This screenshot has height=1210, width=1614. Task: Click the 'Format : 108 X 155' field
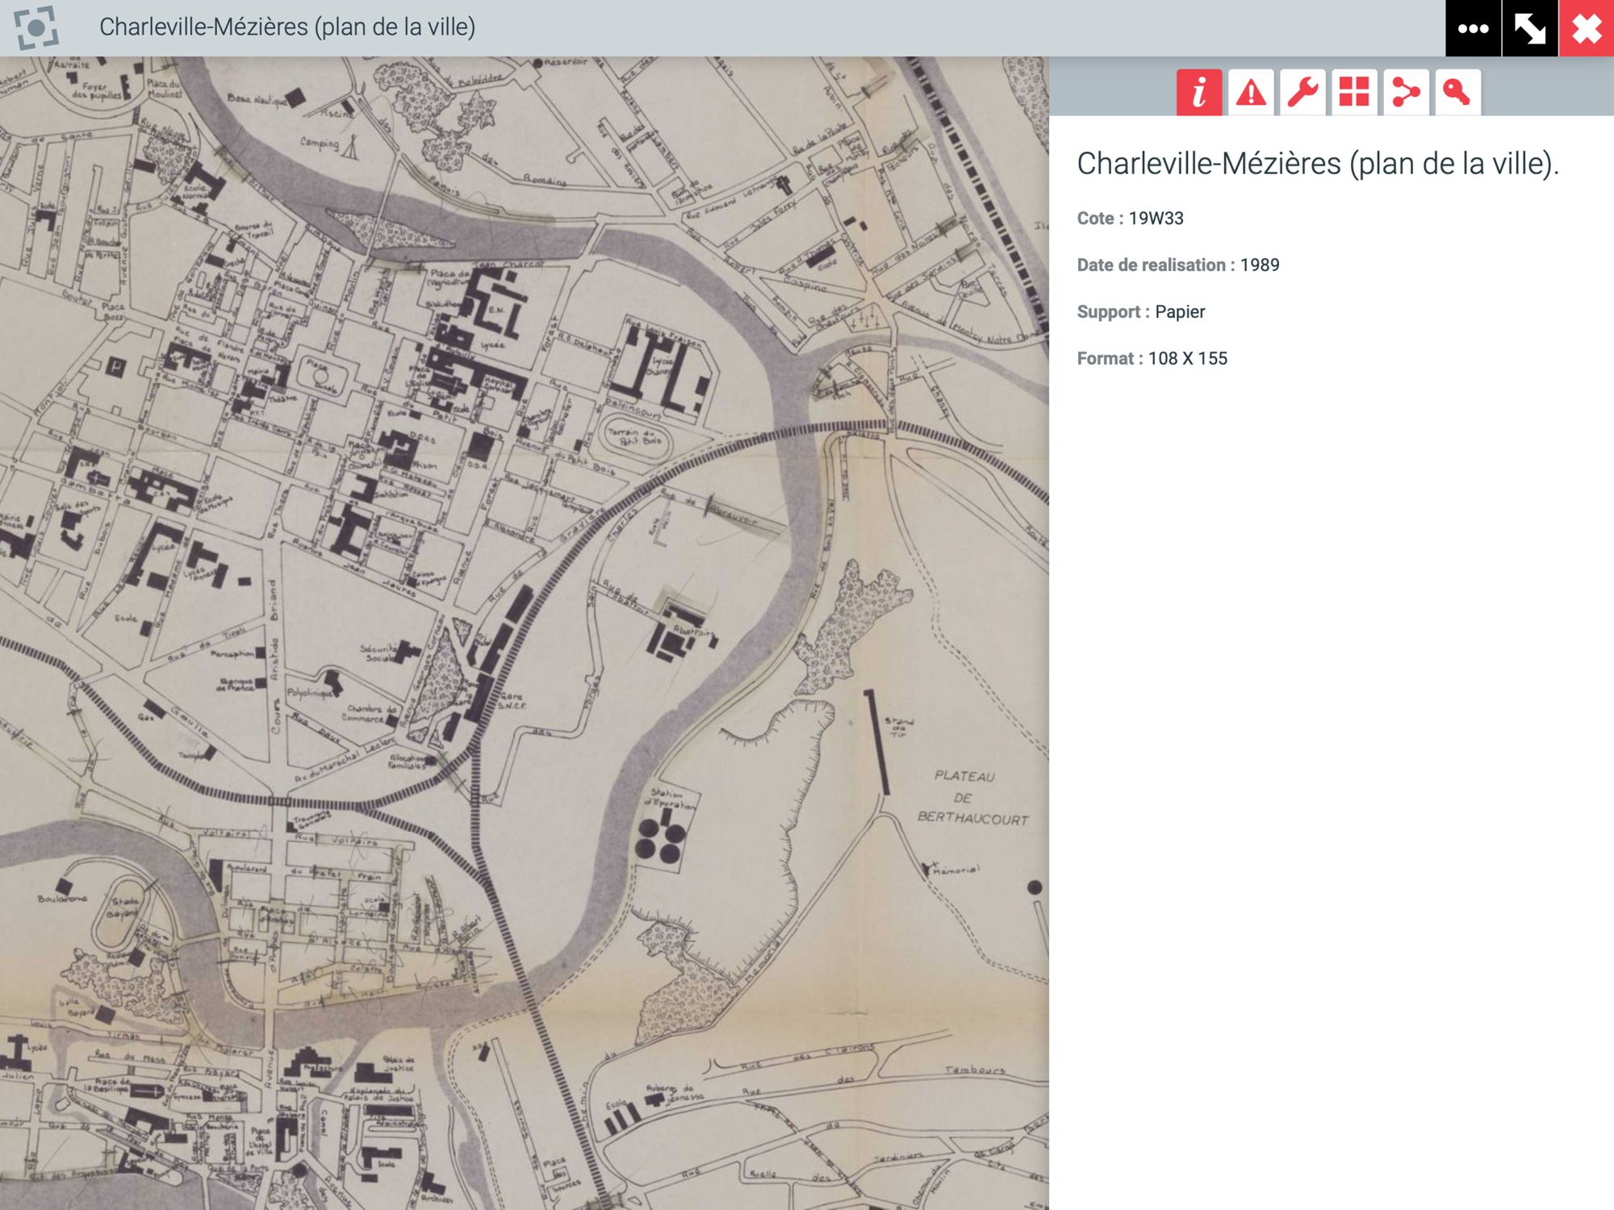[x=1152, y=359]
